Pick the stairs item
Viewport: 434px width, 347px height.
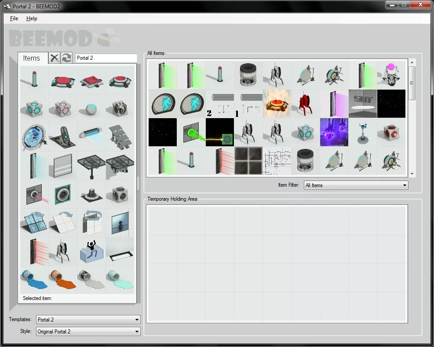pyautogui.click(x=120, y=137)
